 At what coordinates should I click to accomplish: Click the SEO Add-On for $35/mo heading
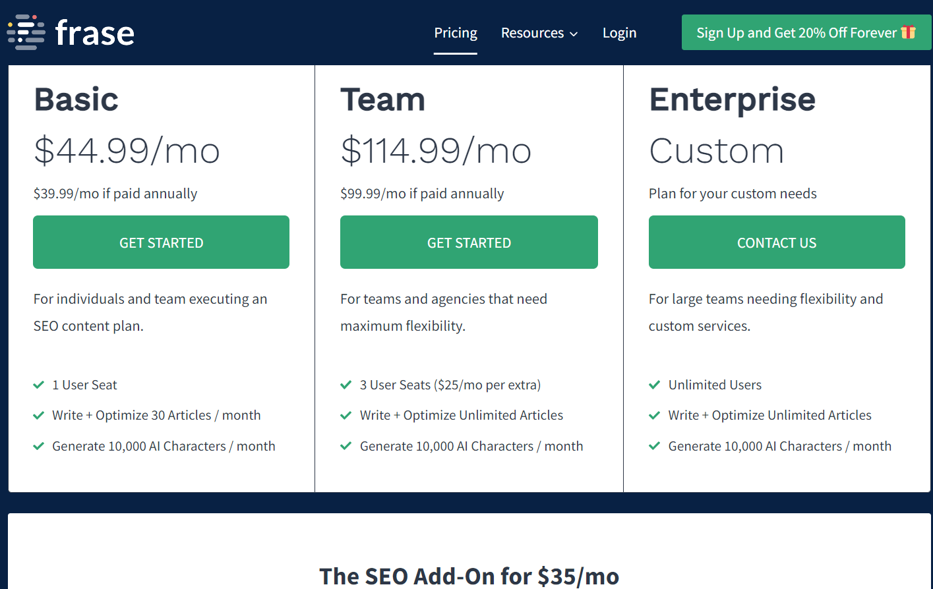(469, 576)
